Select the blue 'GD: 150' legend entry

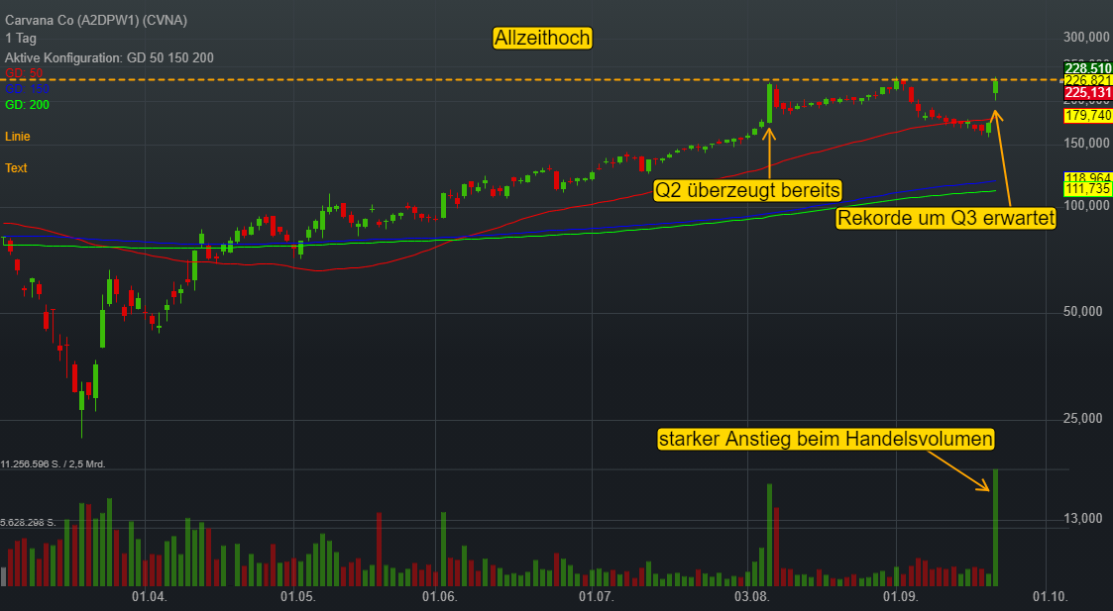click(x=27, y=89)
